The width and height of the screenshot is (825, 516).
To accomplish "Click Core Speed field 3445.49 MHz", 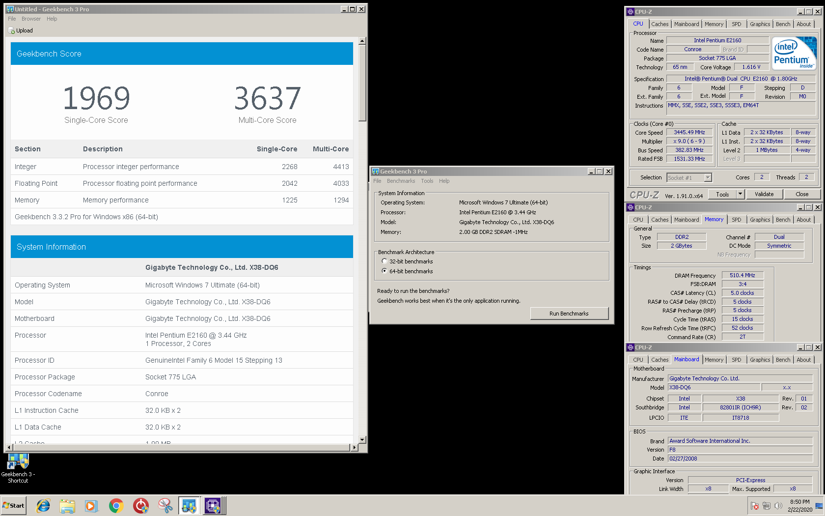I will click(689, 133).
